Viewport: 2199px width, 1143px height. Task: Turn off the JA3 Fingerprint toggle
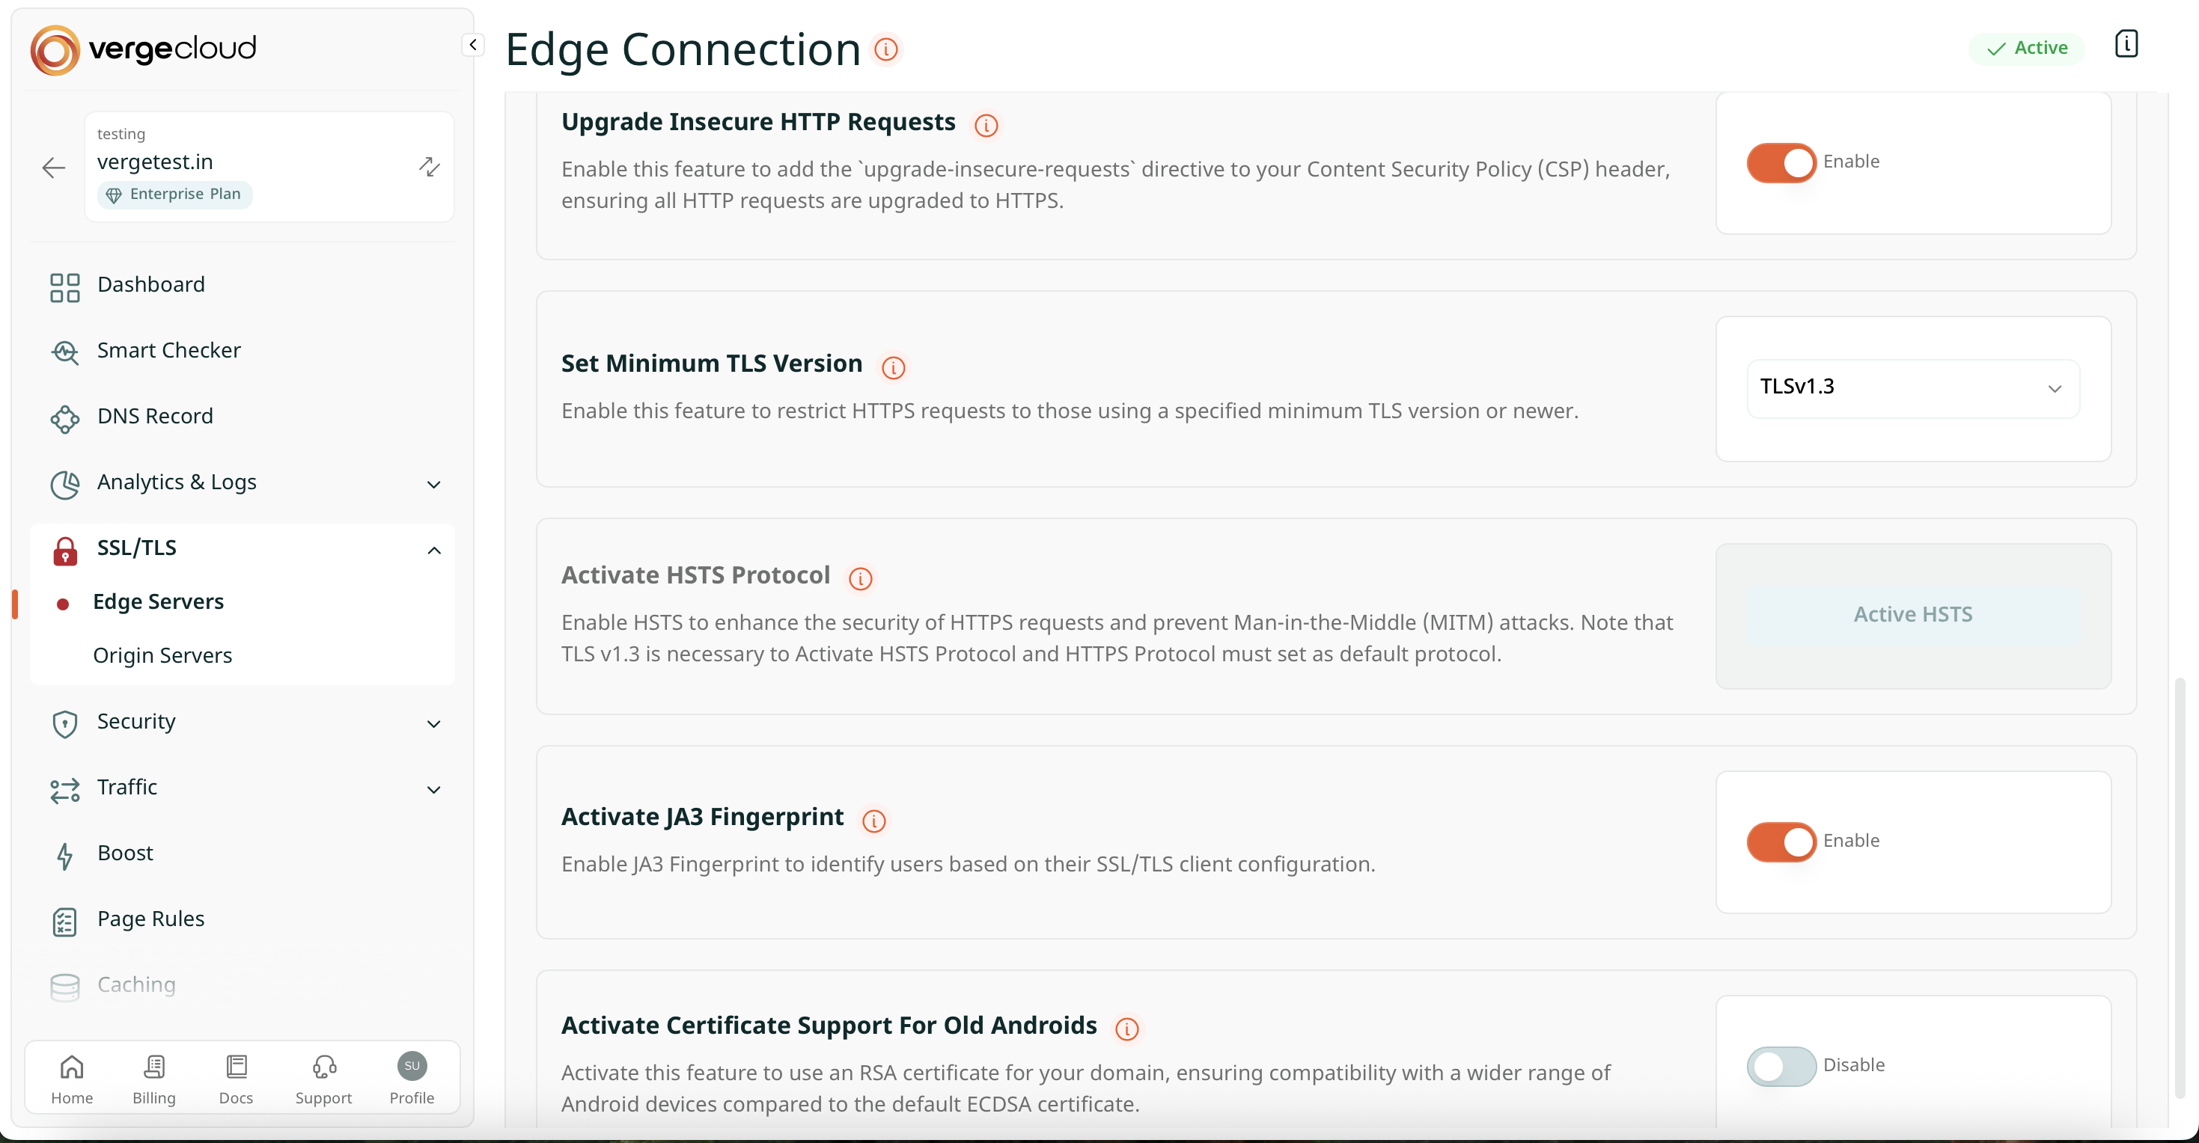pos(1781,841)
